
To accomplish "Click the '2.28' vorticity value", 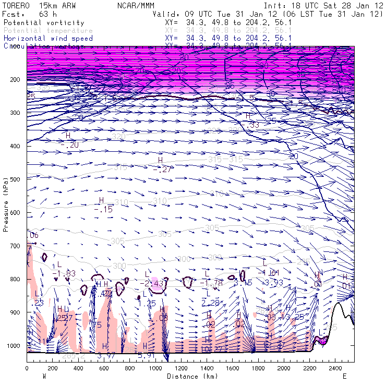I will [x=210, y=303].
